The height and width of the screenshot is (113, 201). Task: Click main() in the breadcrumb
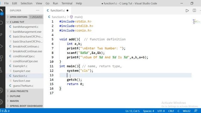[79, 17]
